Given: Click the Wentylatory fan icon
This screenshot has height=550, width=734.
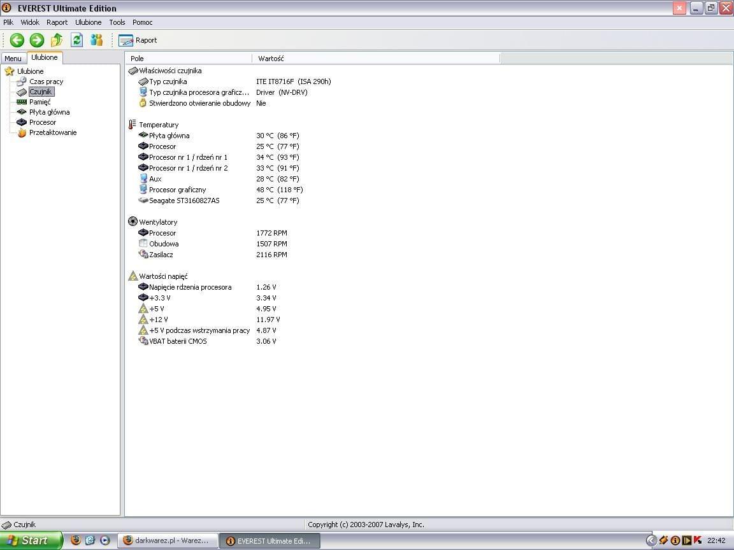Looking at the screenshot, I should [133, 222].
